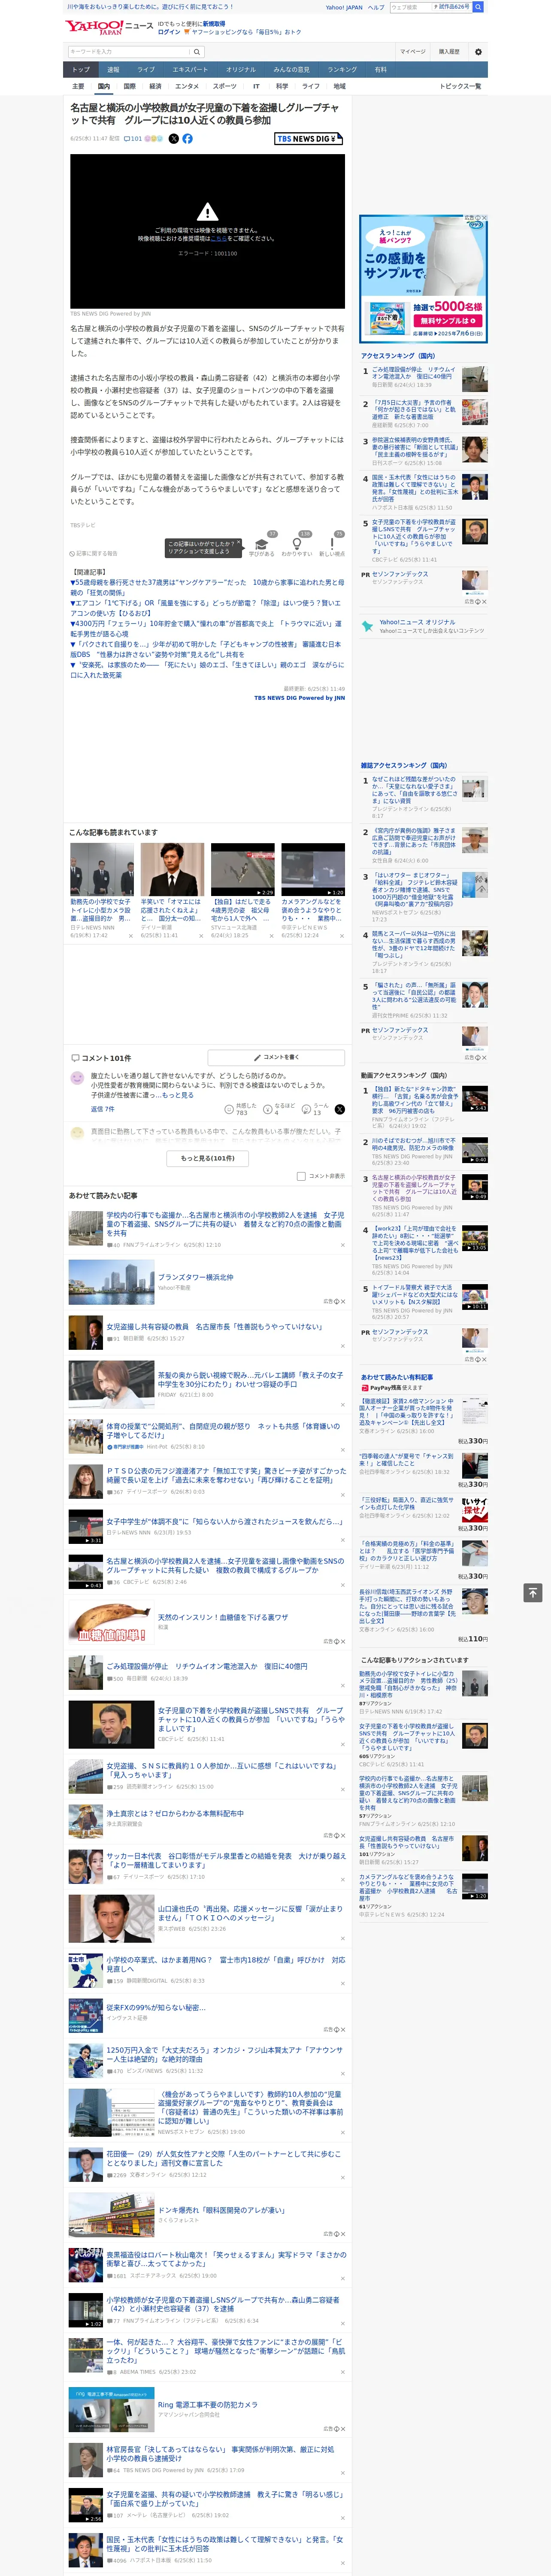Select the ライブ navigation tab

click(x=146, y=69)
